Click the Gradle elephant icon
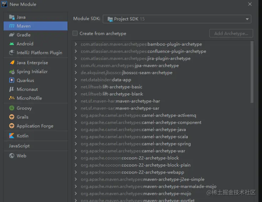Image resolution: width=262 pixels, height=202 pixels. (12, 35)
